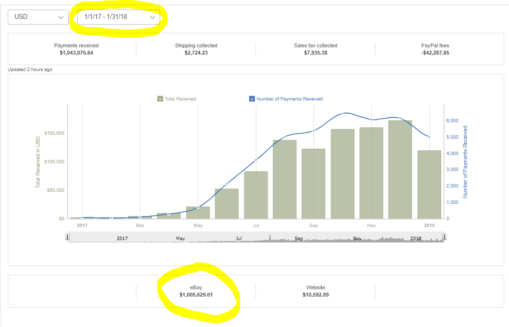Viewport: 509px width, 327px height.
Task: Click the $150,000 axis label
Action: pyautogui.click(x=54, y=133)
